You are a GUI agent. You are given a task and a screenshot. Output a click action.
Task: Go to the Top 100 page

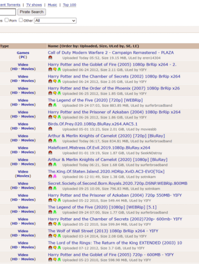(x=69, y=5)
